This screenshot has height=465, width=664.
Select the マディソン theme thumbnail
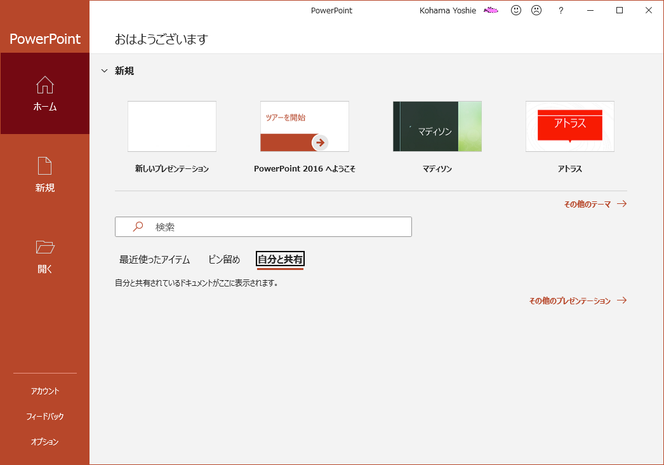coord(437,126)
